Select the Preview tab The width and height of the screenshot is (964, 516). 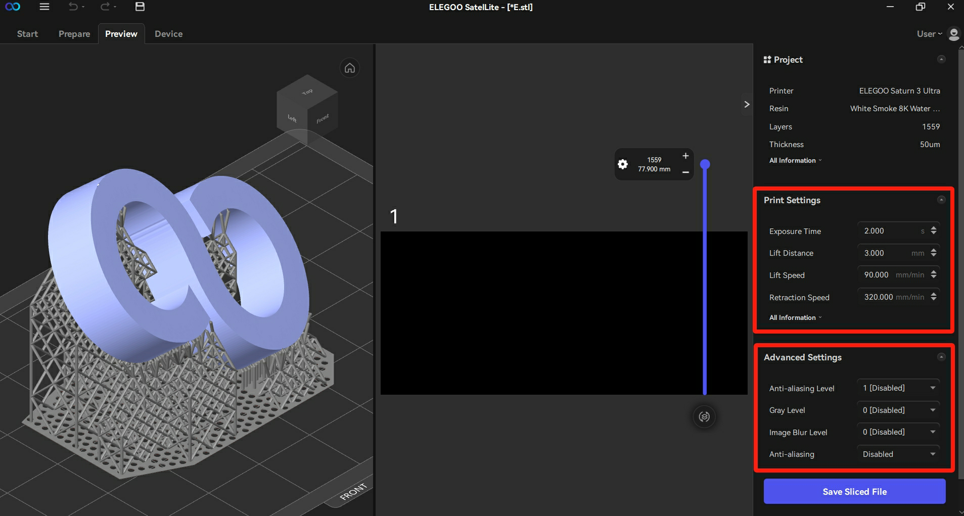tap(121, 34)
